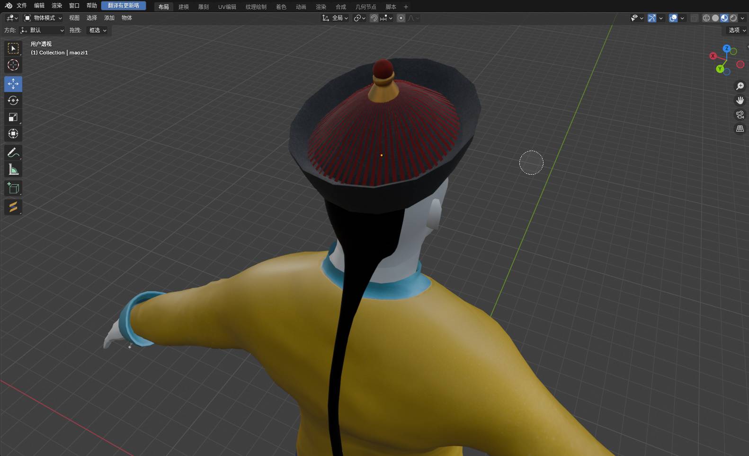The width and height of the screenshot is (749, 456).
Task: Select the Move tool in the toolbar
Action: 13,84
